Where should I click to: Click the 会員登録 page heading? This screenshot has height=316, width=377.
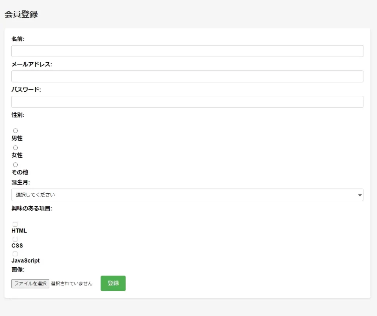21,14
